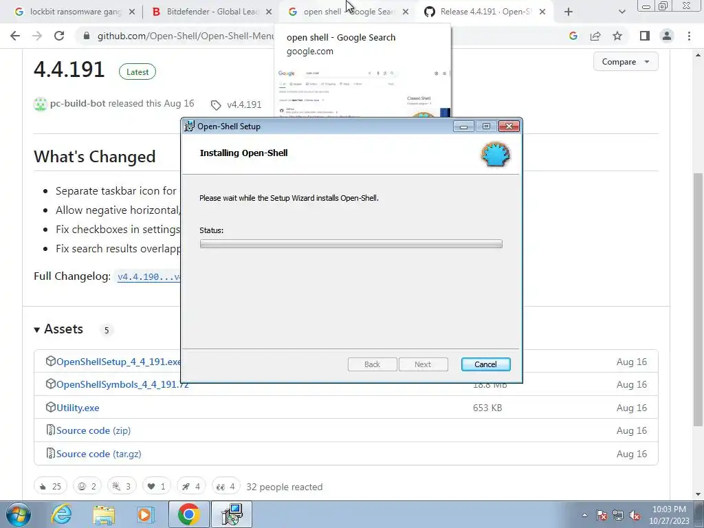Collapse the Assets section
This screenshot has width=704, height=528.
[58, 329]
